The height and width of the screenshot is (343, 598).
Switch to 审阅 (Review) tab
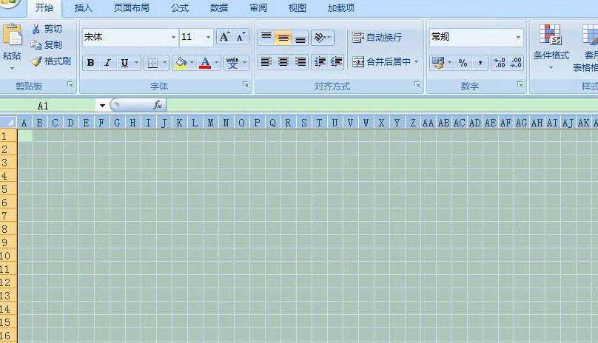[x=258, y=7]
